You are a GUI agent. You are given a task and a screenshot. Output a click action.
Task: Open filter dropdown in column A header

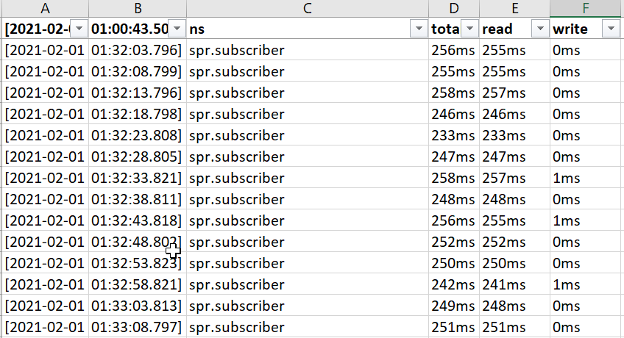tap(79, 29)
